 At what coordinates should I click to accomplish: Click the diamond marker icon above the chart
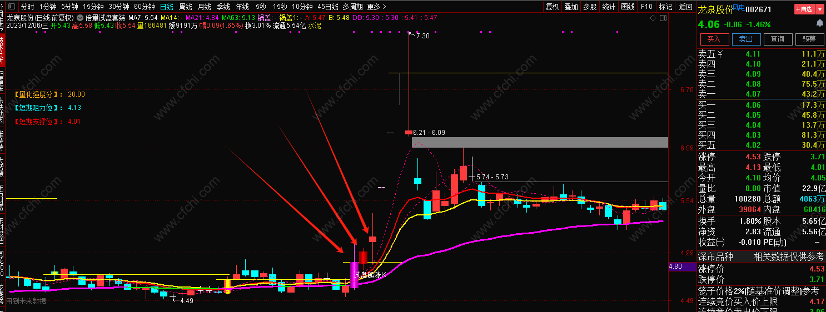click(x=653, y=18)
